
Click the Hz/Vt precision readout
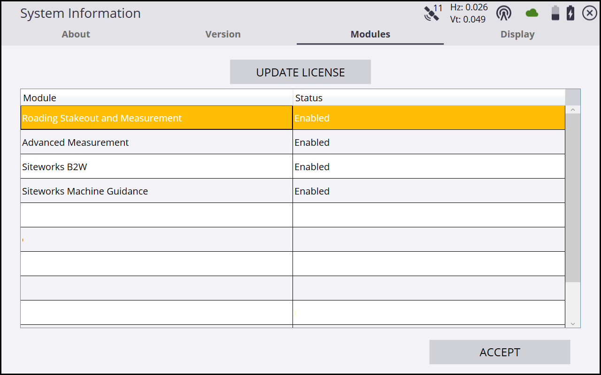click(x=469, y=13)
